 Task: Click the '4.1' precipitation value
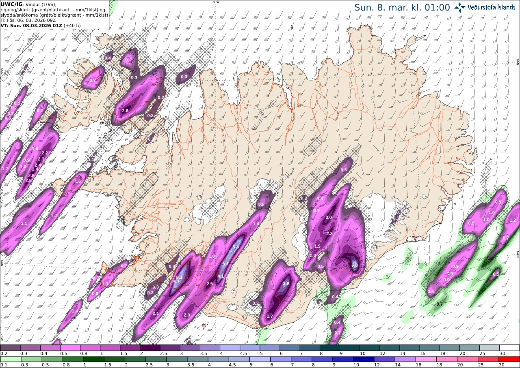tap(221, 276)
